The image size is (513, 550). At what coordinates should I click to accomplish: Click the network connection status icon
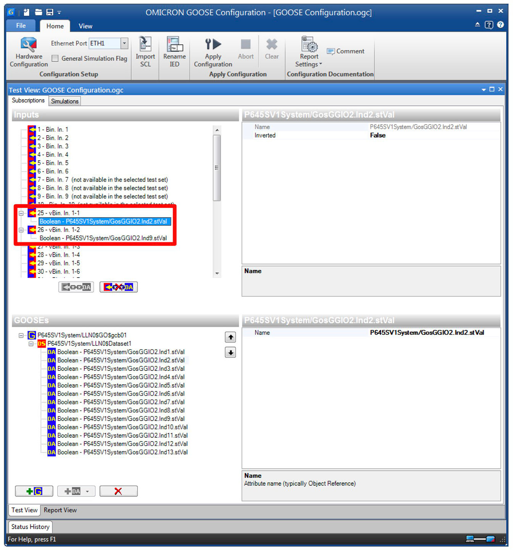coord(480,539)
